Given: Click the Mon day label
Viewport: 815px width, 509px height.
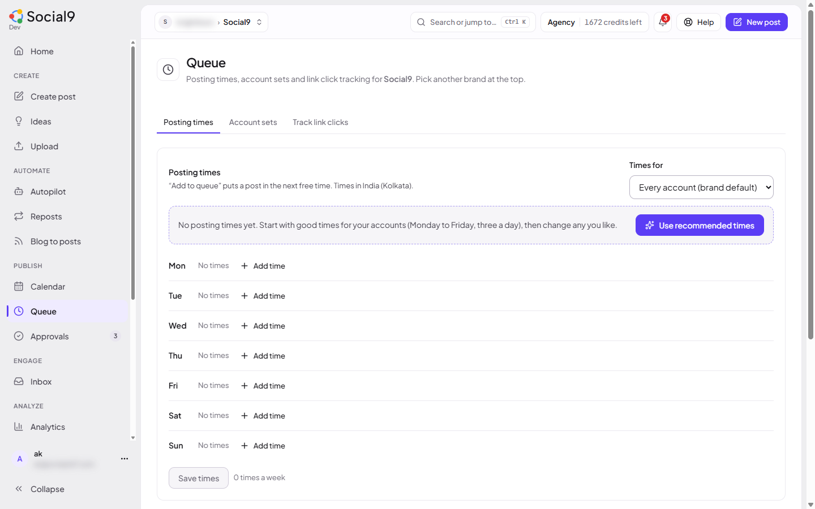Looking at the screenshot, I should (177, 266).
